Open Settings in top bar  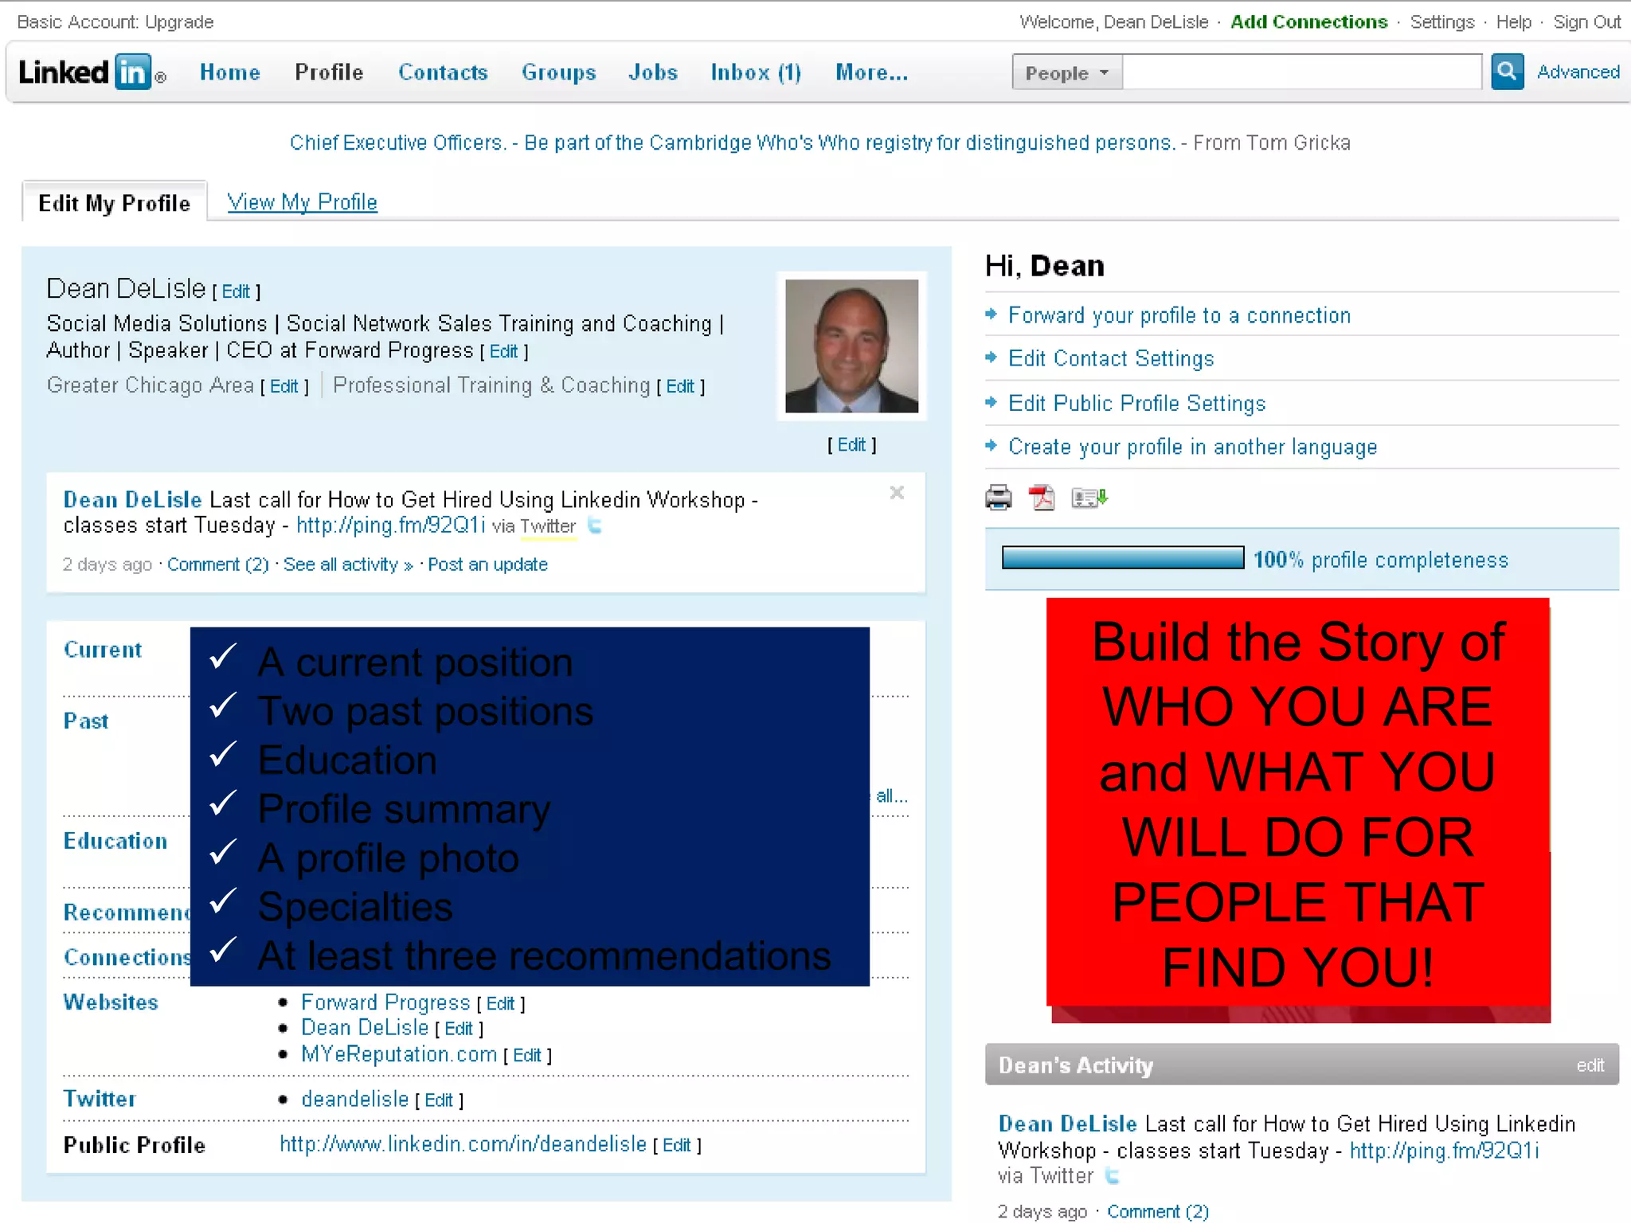(x=1441, y=21)
